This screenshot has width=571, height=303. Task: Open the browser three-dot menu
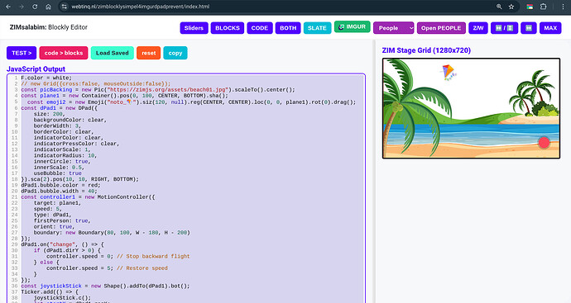tap(563, 7)
